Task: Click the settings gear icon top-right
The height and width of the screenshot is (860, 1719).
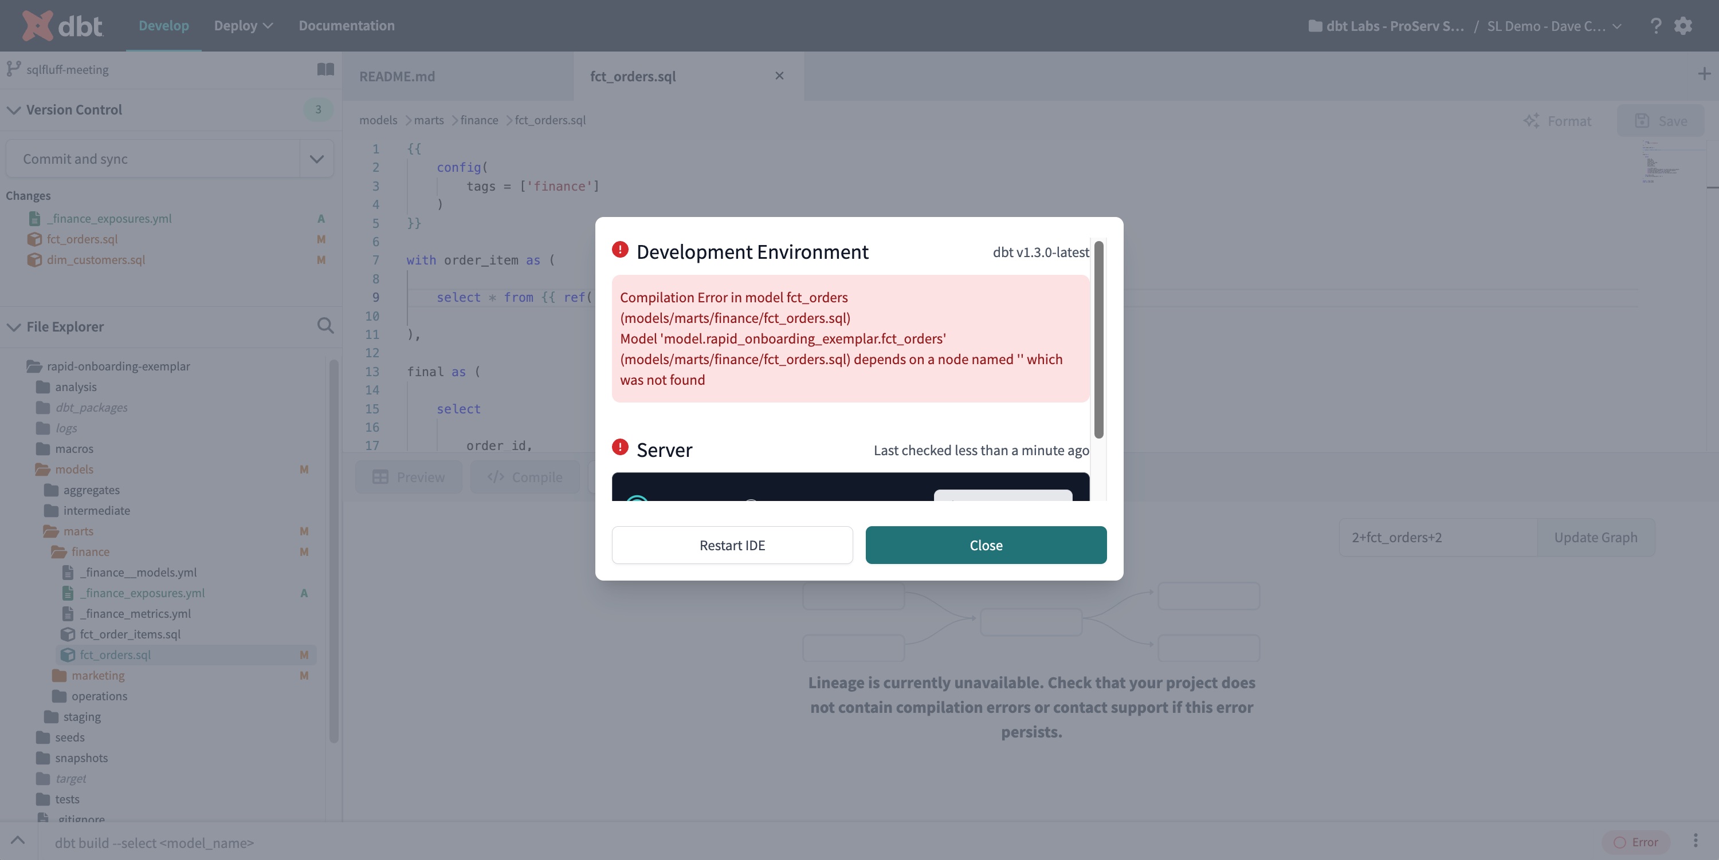Action: (1683, 25)
